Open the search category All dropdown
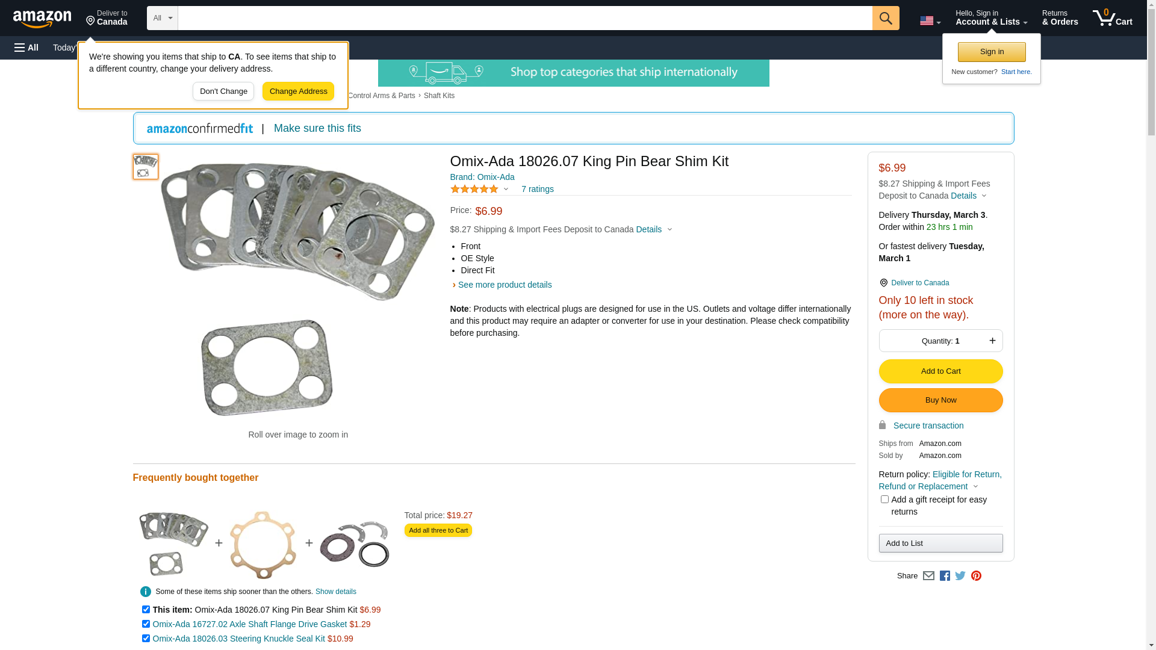 [x=162, y=18]
